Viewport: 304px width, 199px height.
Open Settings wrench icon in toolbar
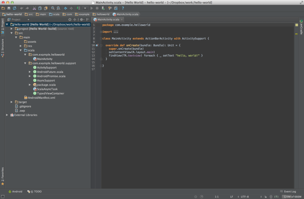(x=110, y=8)
